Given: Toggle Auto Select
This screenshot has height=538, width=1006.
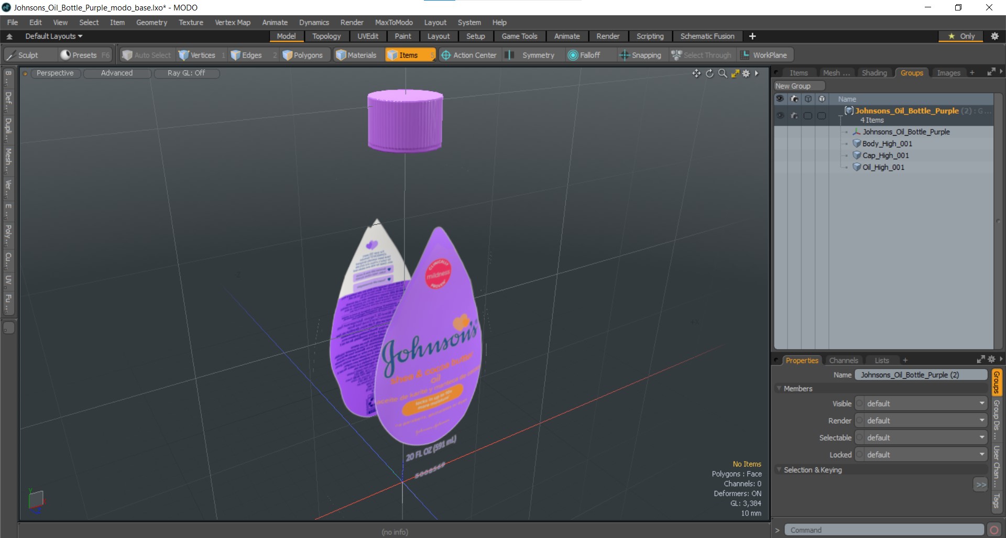Looking at the screenshot, I should coord(147,55).
